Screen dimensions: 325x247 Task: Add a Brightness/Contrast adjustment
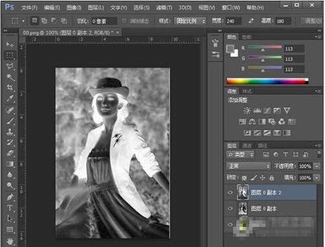tap(247, 111)
